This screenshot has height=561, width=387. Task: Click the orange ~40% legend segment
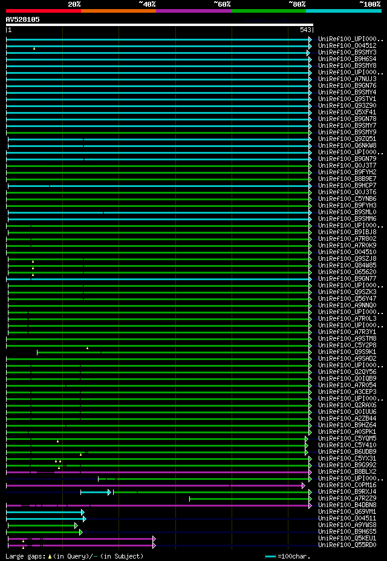point(119,11)
